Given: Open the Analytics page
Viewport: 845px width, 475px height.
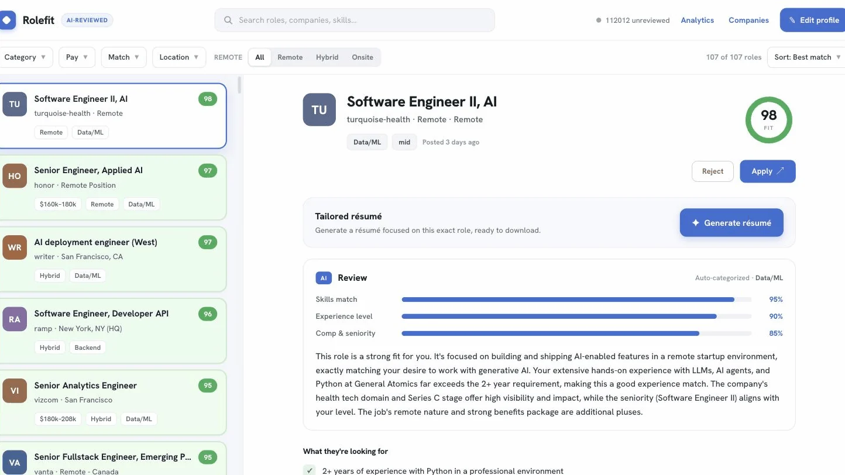Looking at the screenshot, I should (698, 20).
